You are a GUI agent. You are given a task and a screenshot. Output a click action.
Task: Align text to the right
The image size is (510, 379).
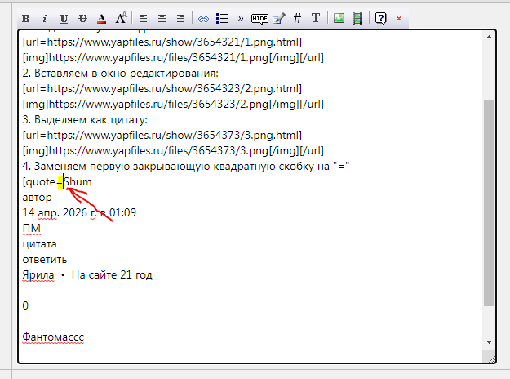[x=180, y=17]
